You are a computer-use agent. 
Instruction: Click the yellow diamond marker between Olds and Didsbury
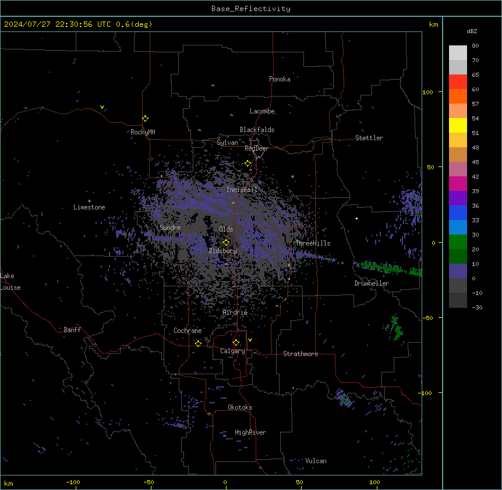226,243
